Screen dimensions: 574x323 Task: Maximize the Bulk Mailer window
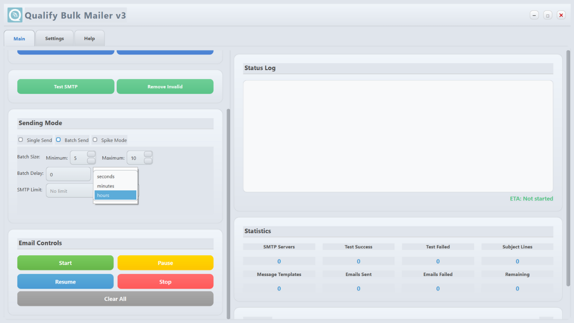coord(548,15)
